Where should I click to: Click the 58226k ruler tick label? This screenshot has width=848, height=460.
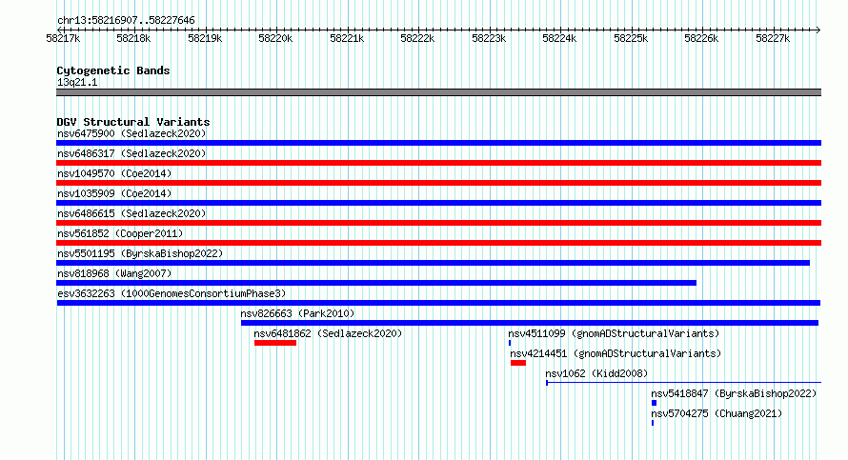(701, 38)
